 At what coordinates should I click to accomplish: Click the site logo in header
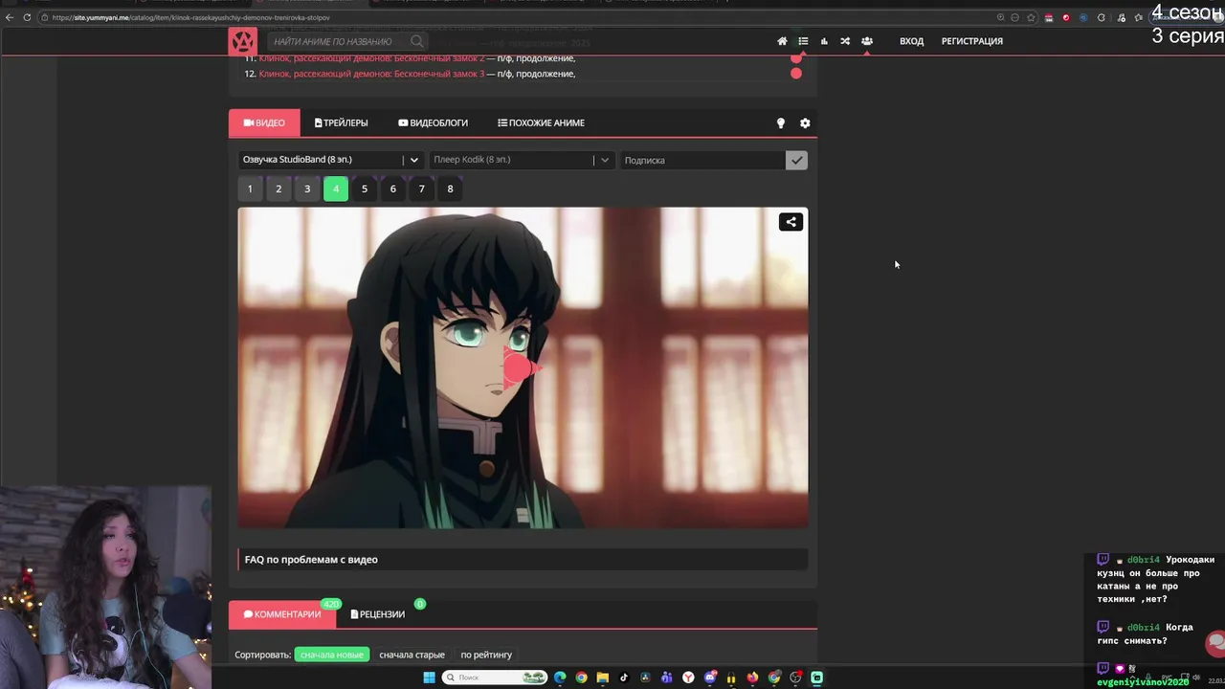coord(242,41)
